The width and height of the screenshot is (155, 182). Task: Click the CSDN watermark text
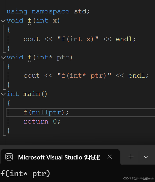(138, 178)
